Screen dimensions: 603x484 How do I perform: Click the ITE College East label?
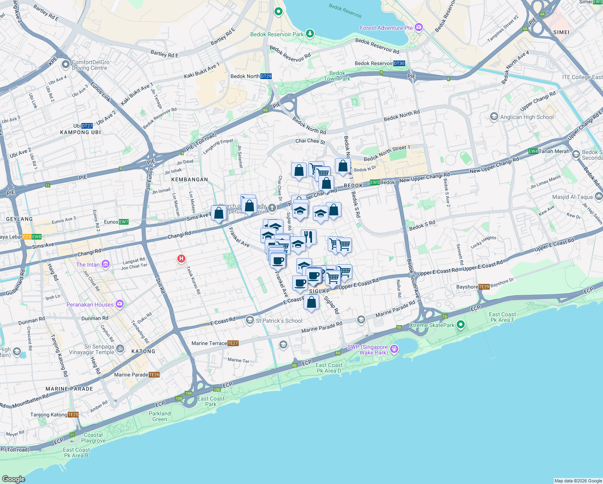(582, 77)
